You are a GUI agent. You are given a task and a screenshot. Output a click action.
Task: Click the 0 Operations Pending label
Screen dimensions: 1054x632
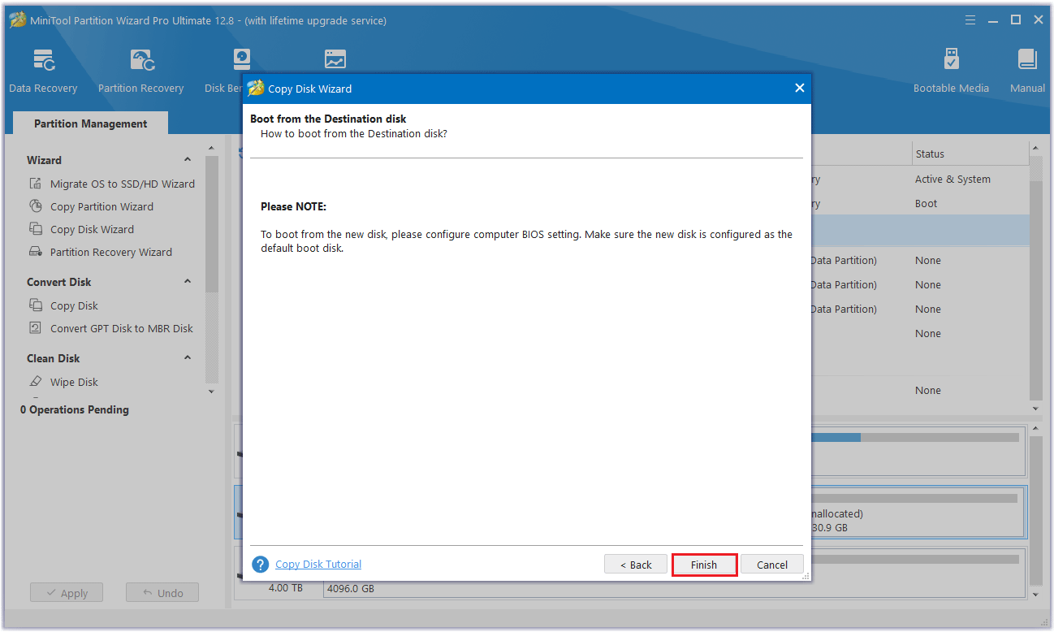[75, 409]
